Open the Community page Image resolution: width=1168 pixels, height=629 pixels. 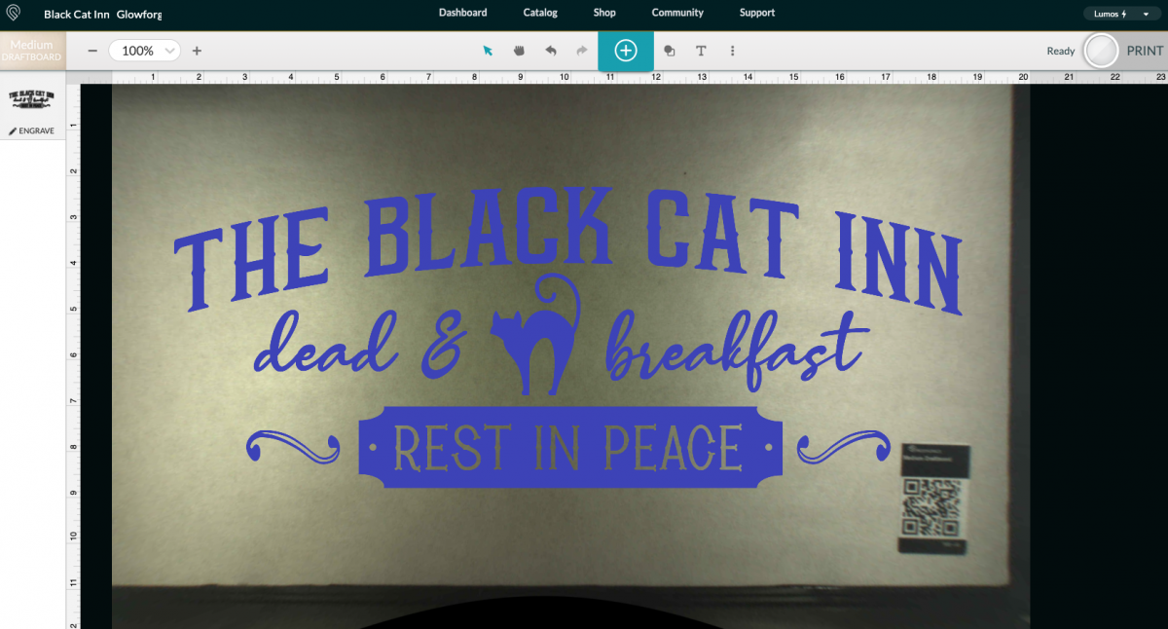tap(677, 13)
